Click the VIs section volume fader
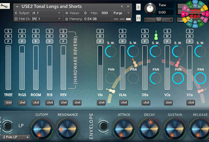Screen dimensions: 209x142 (100, 68)
